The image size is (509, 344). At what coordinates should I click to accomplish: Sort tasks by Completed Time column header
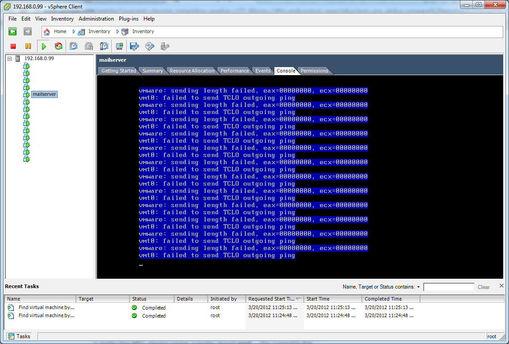click(391, 299)
